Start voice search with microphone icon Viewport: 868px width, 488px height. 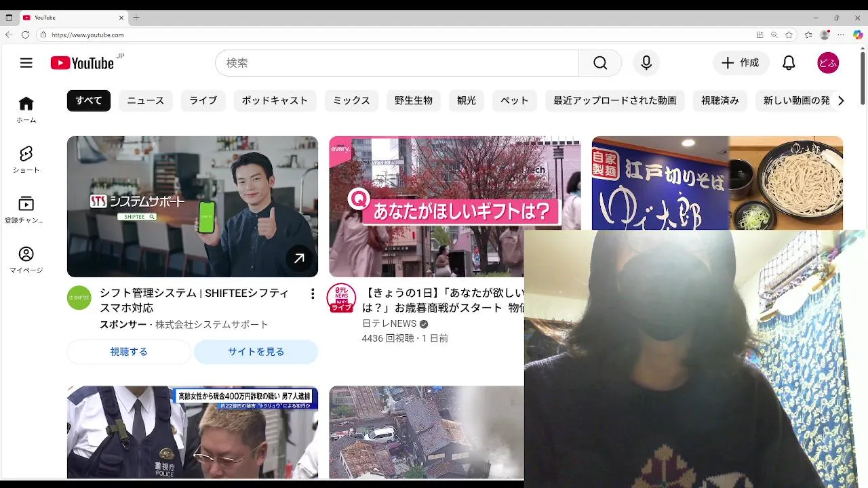(x=646, y=63)
